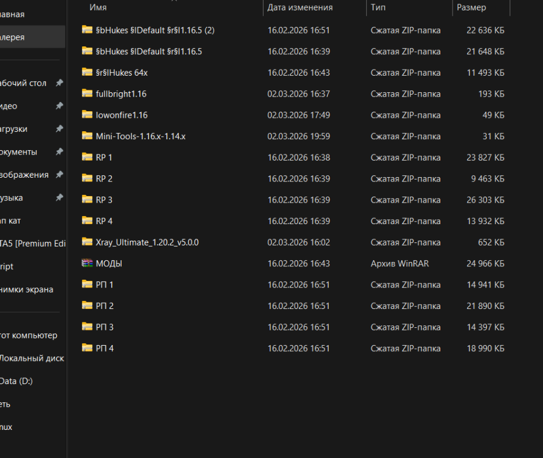Click RP 3 ZIP folder icon

pyautogui.click(x=87, y=199)
